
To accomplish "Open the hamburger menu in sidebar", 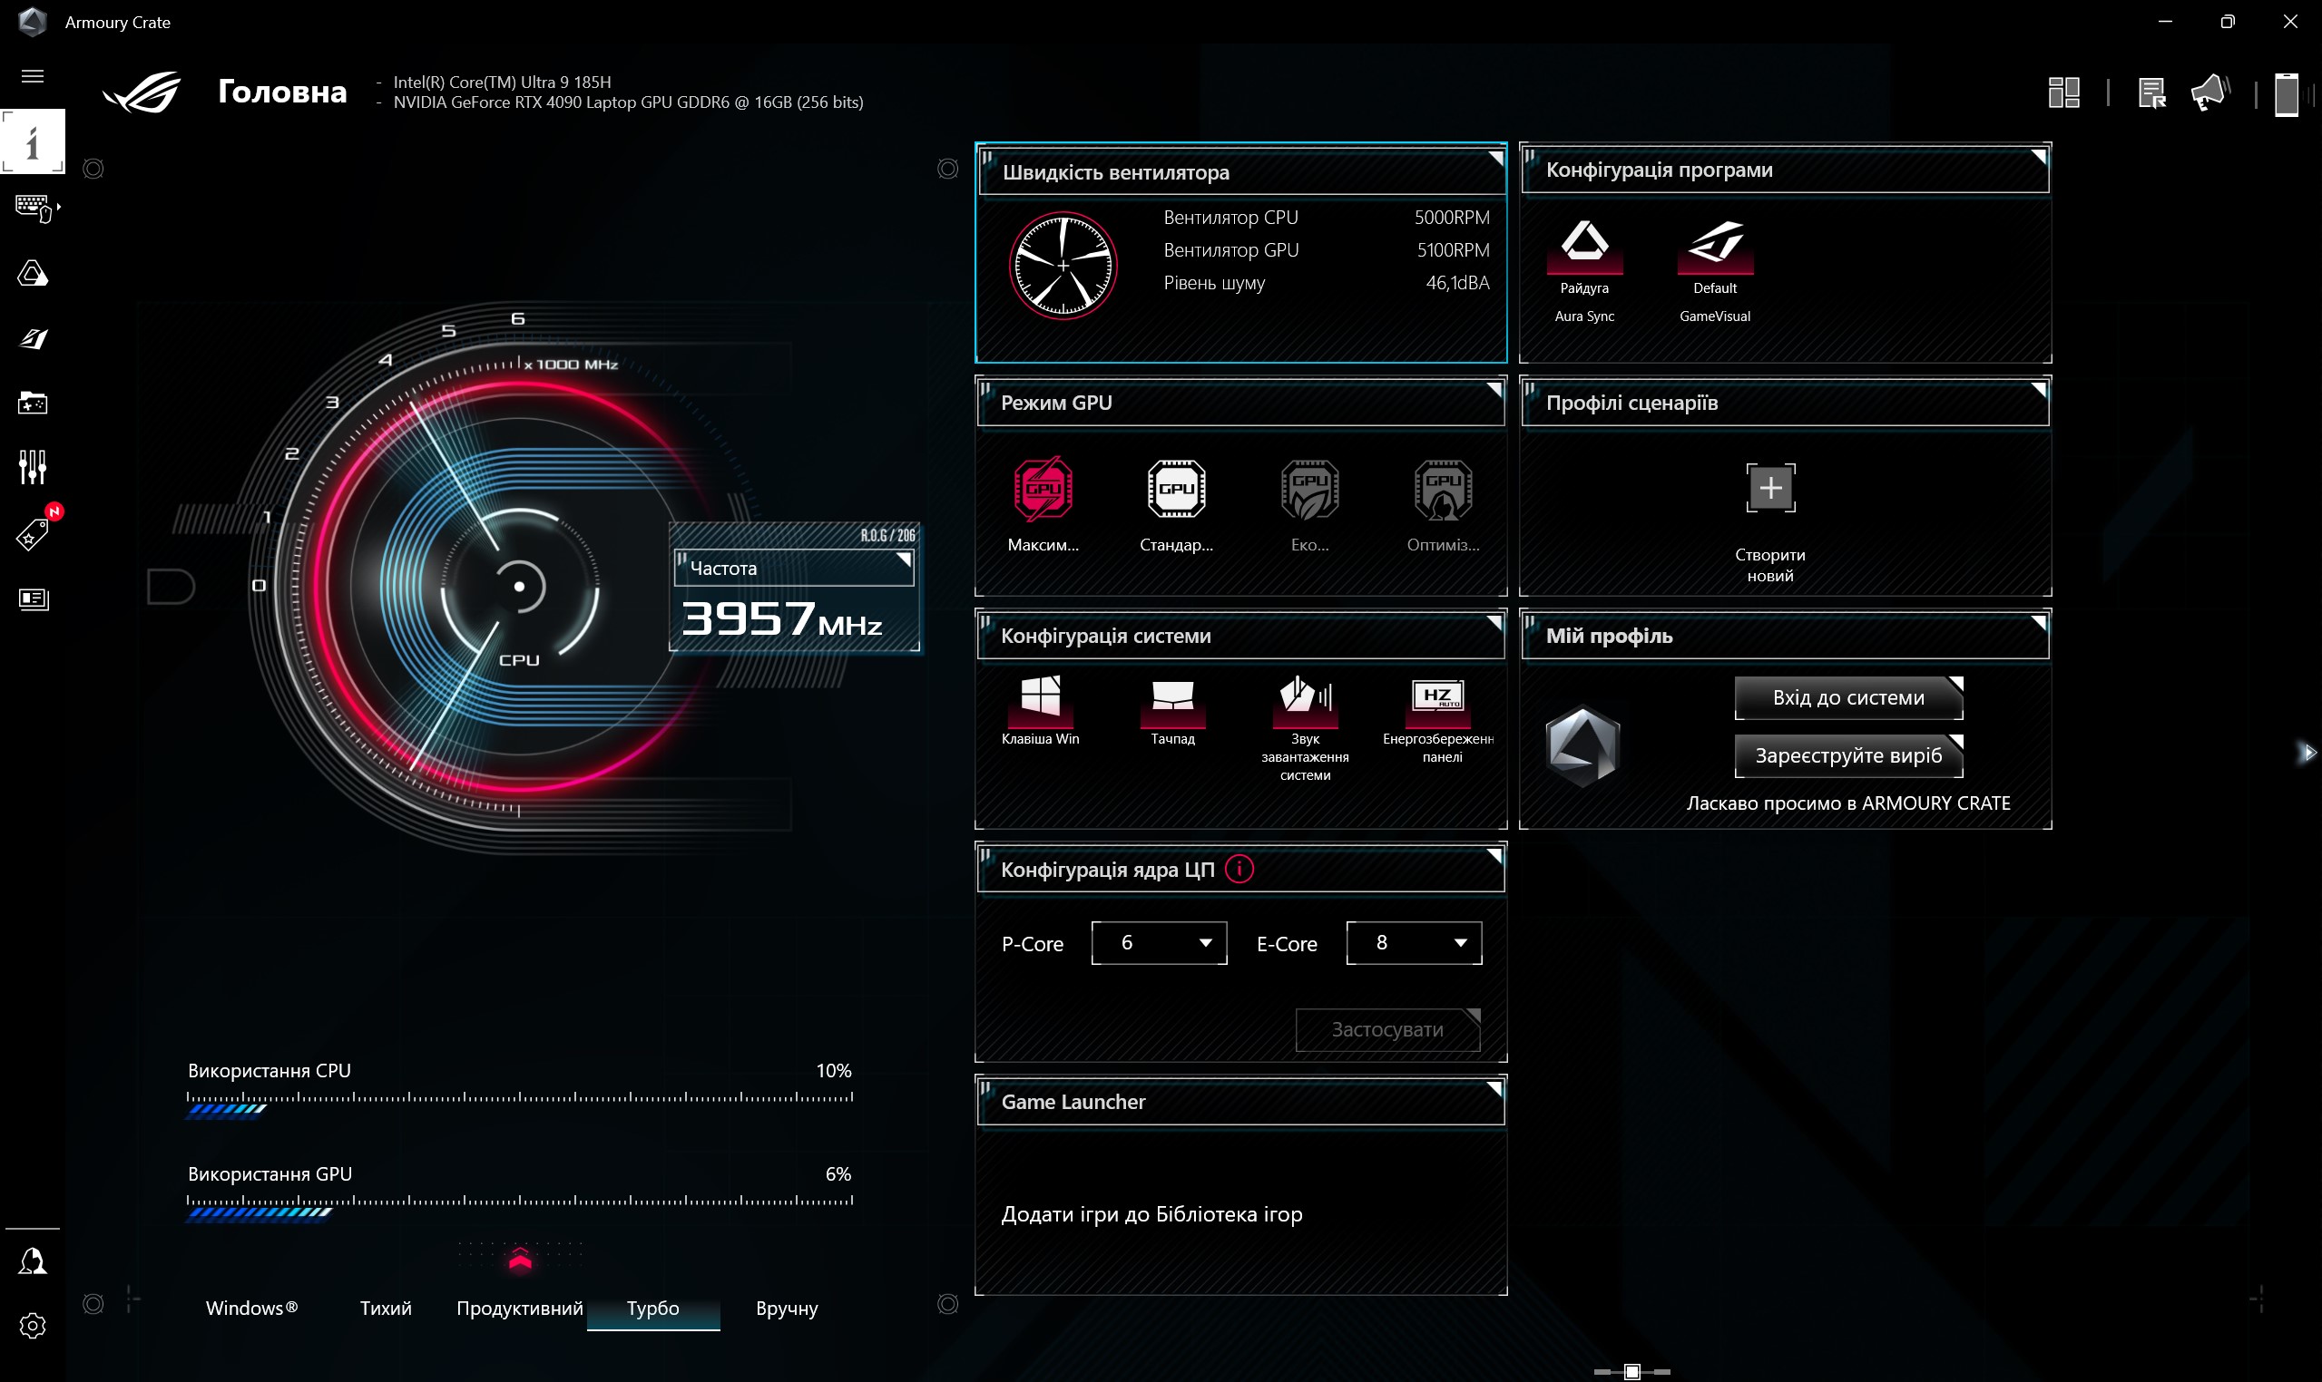I will pos(33,76).
